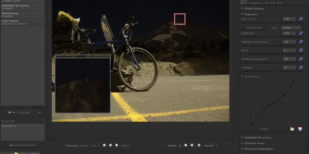
Task: Switch to the Transform tab
Action: point(255,3)
